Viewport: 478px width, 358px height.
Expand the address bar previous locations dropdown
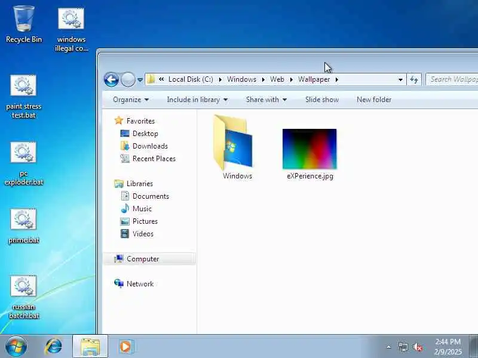pyautogui.click(x=400, y=79)
